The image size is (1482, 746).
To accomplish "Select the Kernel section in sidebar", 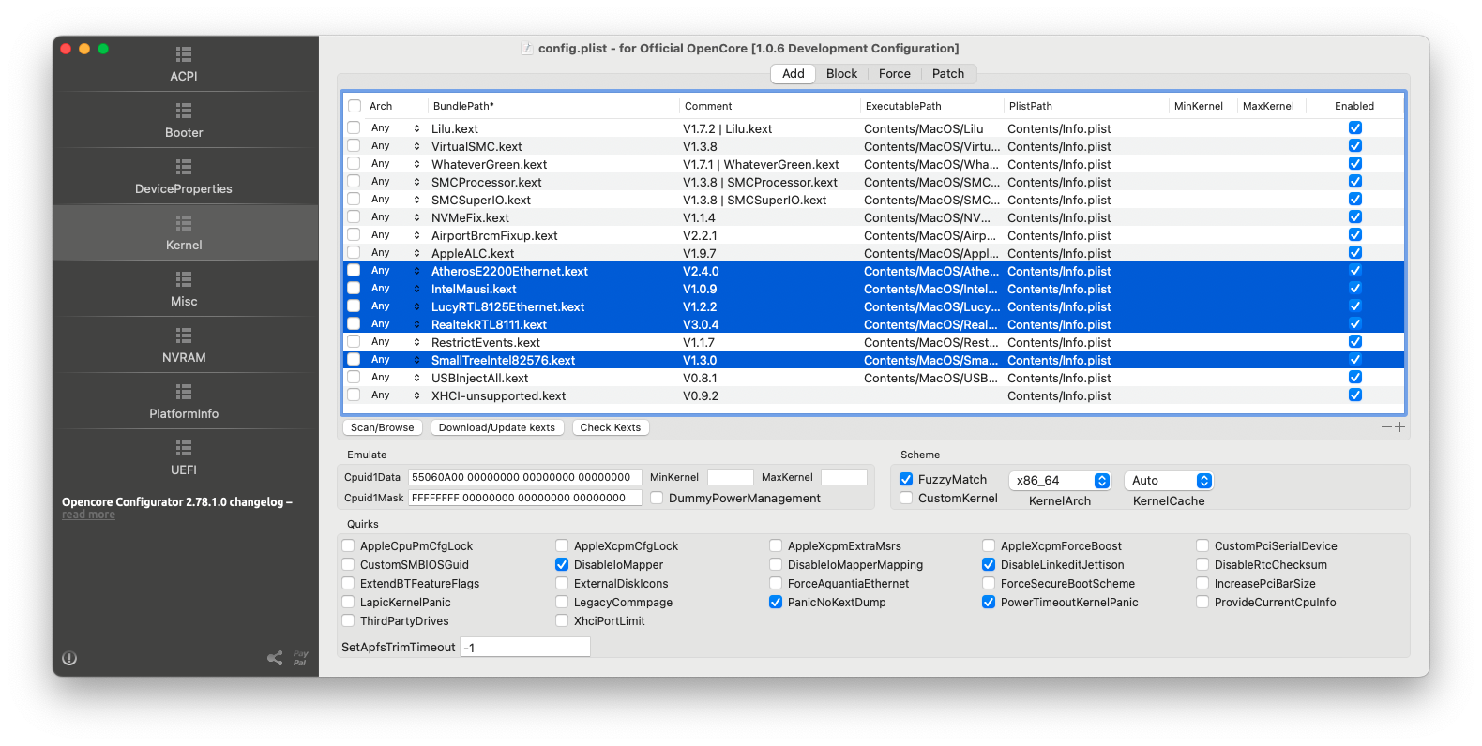I will point(184,232).
